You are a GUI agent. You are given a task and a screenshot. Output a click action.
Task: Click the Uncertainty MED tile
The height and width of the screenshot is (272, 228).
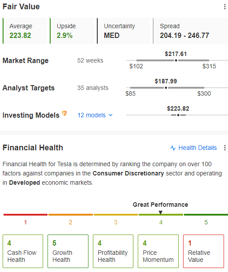click(124, 31)
